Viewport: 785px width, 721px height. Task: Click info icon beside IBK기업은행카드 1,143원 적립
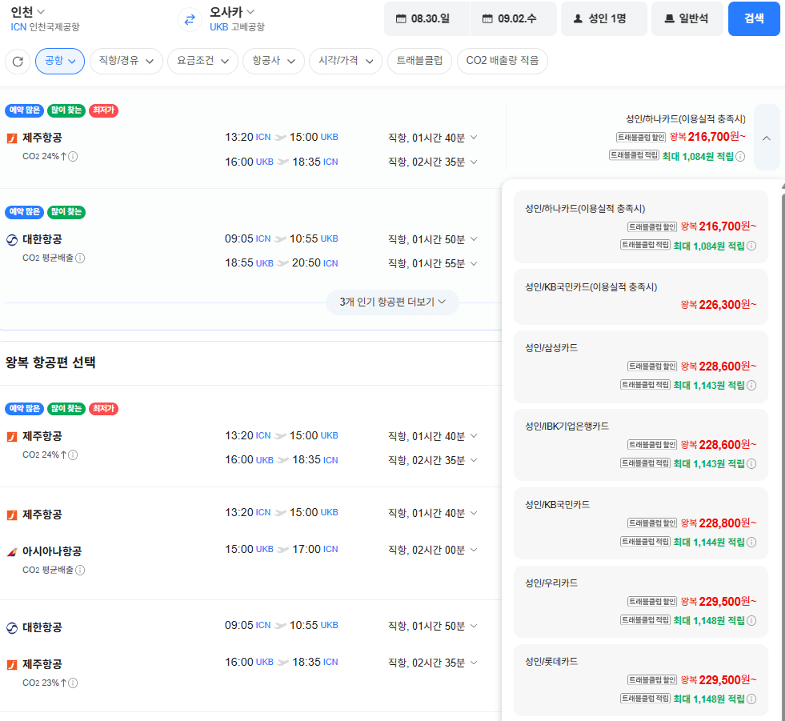point(751,463)
